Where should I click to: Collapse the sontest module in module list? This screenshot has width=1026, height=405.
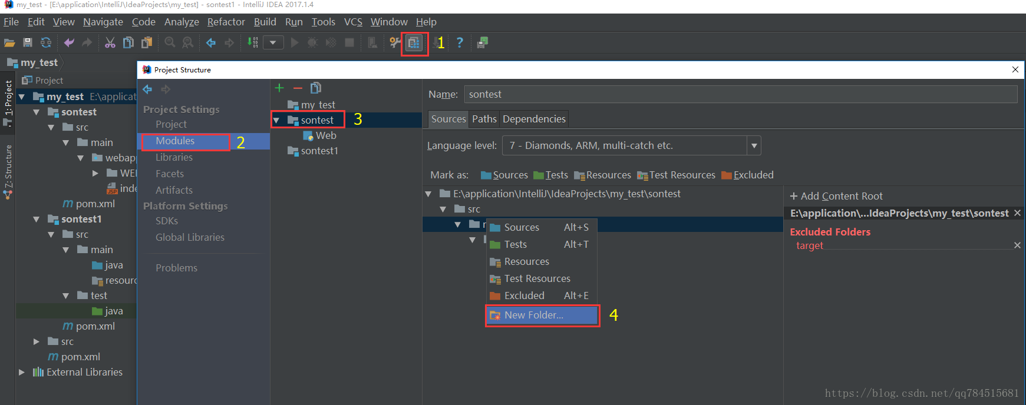pyautogui.click(x=276, y=120)
